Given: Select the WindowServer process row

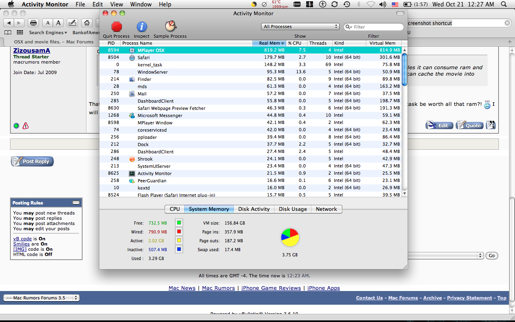Looking at the screenshot, I should point(251,72).
